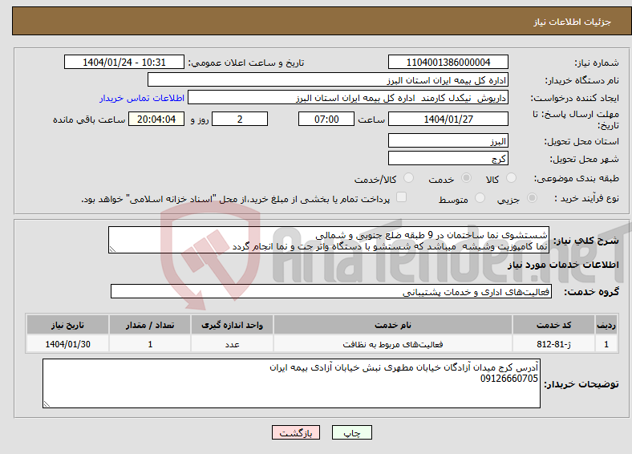Viewport: 632px width, 454px height.
Task: Click the phone number 09126660705
Action: click(509, 379)
